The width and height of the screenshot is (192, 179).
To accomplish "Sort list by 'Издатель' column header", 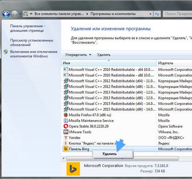I will [x=174, y=63].
